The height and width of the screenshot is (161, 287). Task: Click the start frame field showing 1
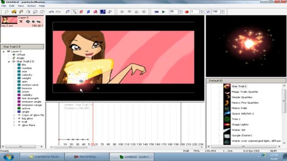[x=195, y=12]
